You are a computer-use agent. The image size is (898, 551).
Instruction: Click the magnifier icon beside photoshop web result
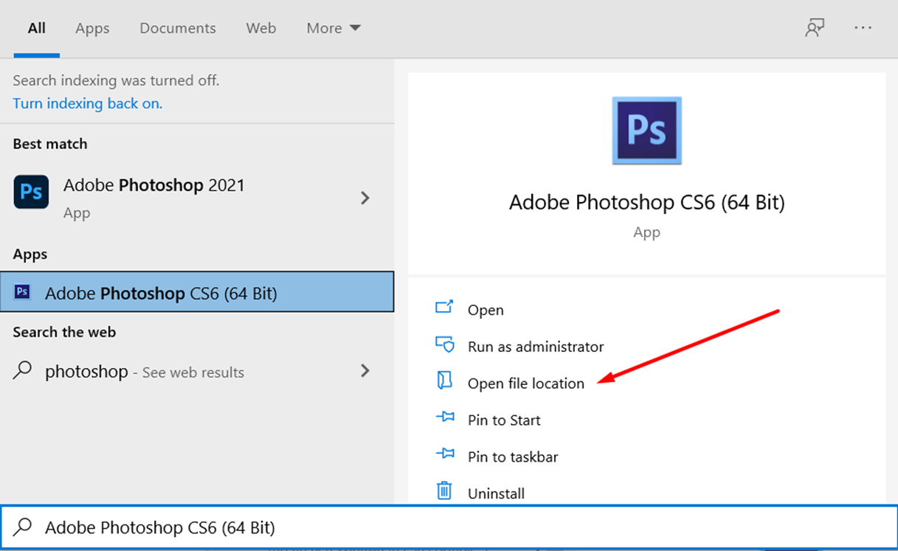coord(23,370)
